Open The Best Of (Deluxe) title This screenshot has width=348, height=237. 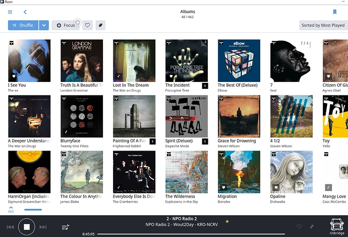coord(238,85)
